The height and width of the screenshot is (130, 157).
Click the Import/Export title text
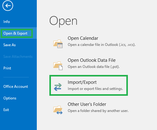[x=82, y=82]
